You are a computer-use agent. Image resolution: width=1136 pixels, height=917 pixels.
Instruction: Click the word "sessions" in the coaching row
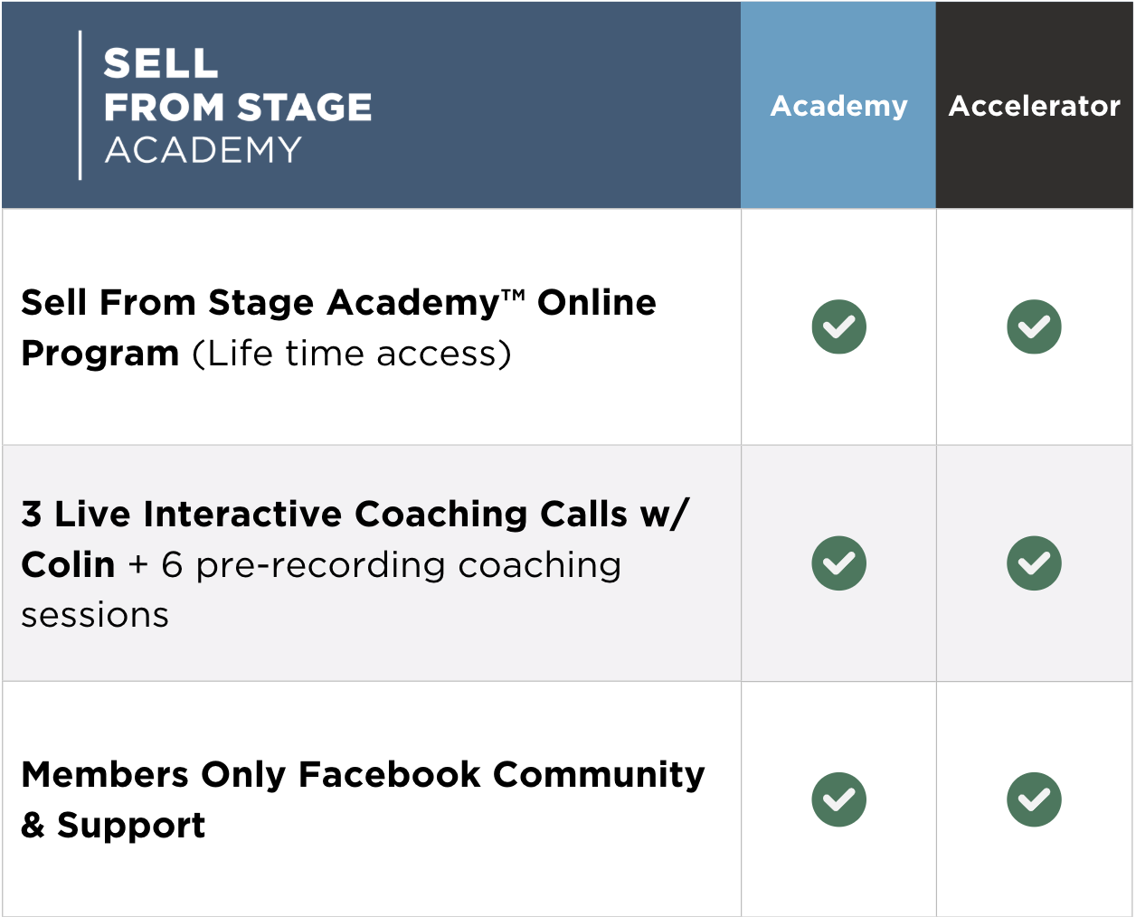pos(95,616)
